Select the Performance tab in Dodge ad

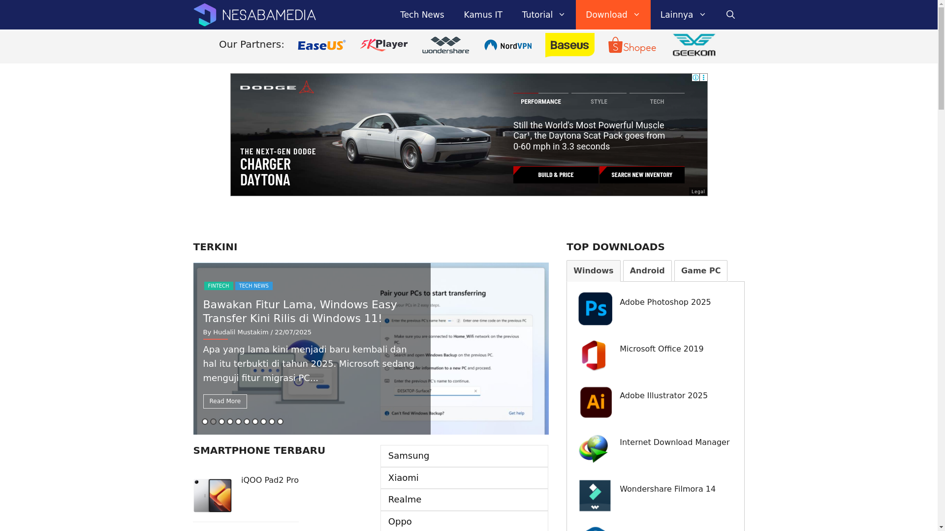pos(540,101)
